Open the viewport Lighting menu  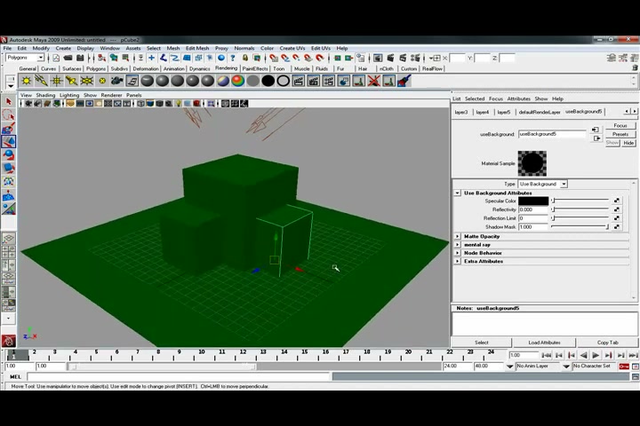pyautogui.click(x=69, y=95)
